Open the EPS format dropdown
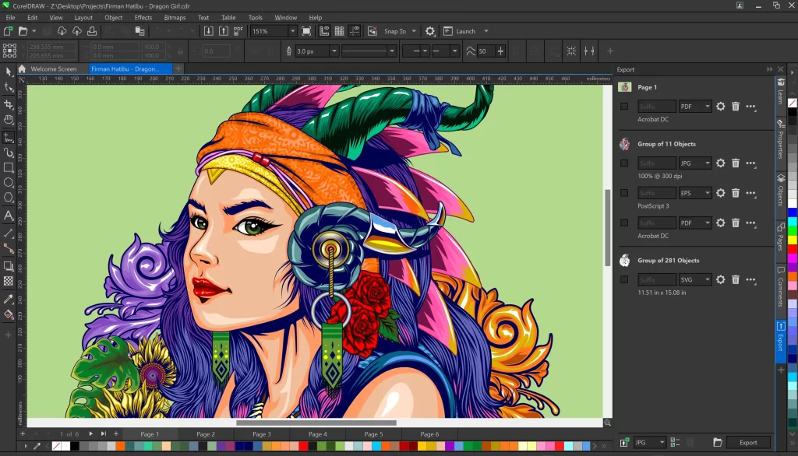Viewport: 798px width, 456px height. pos(694,193)
